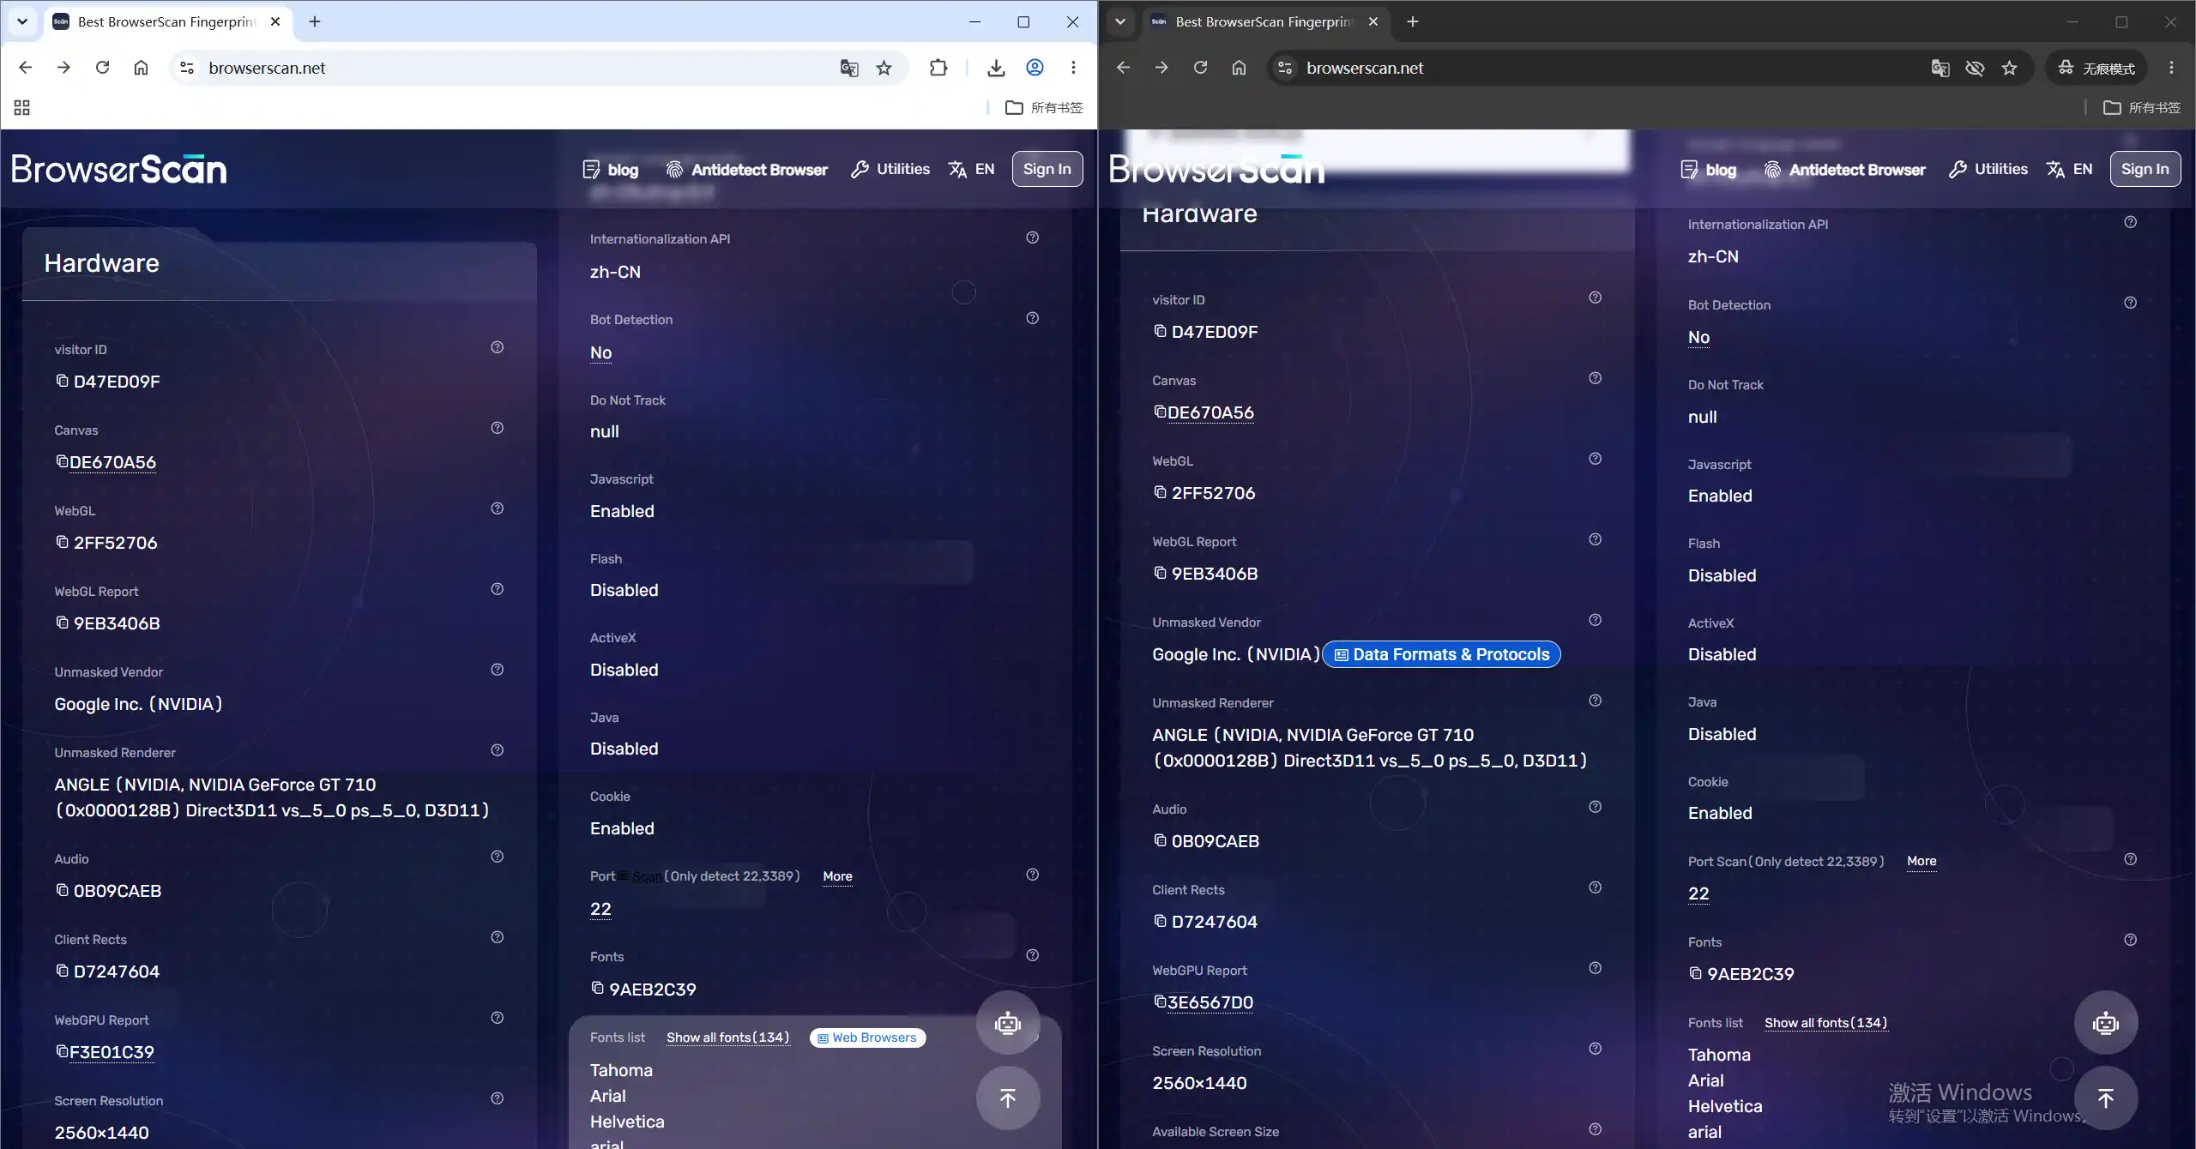Open tab search dropdown in left window
The height and width of the screenshot is (1149, 2196).
(22, 21)
